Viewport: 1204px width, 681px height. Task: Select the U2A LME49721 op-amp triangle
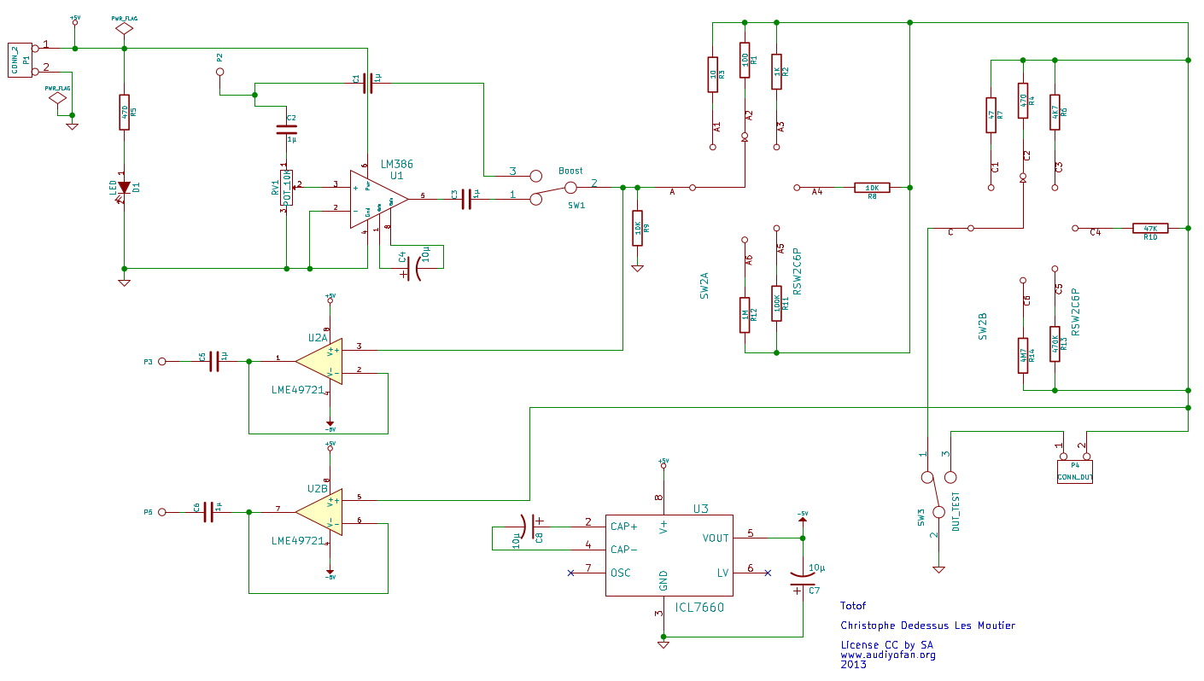pyautogui.click(x=319, y=361)
